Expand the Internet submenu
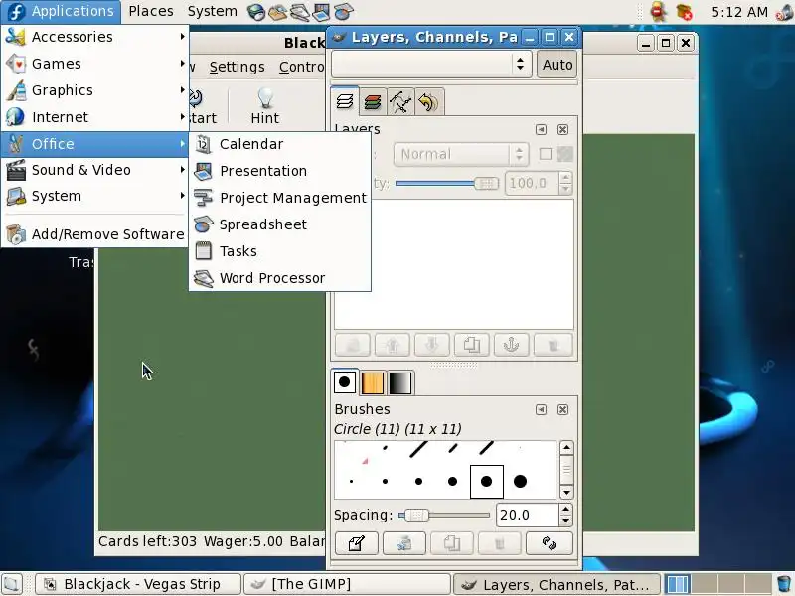Viewport: 795px width, 596px height. tap(94, 117)
